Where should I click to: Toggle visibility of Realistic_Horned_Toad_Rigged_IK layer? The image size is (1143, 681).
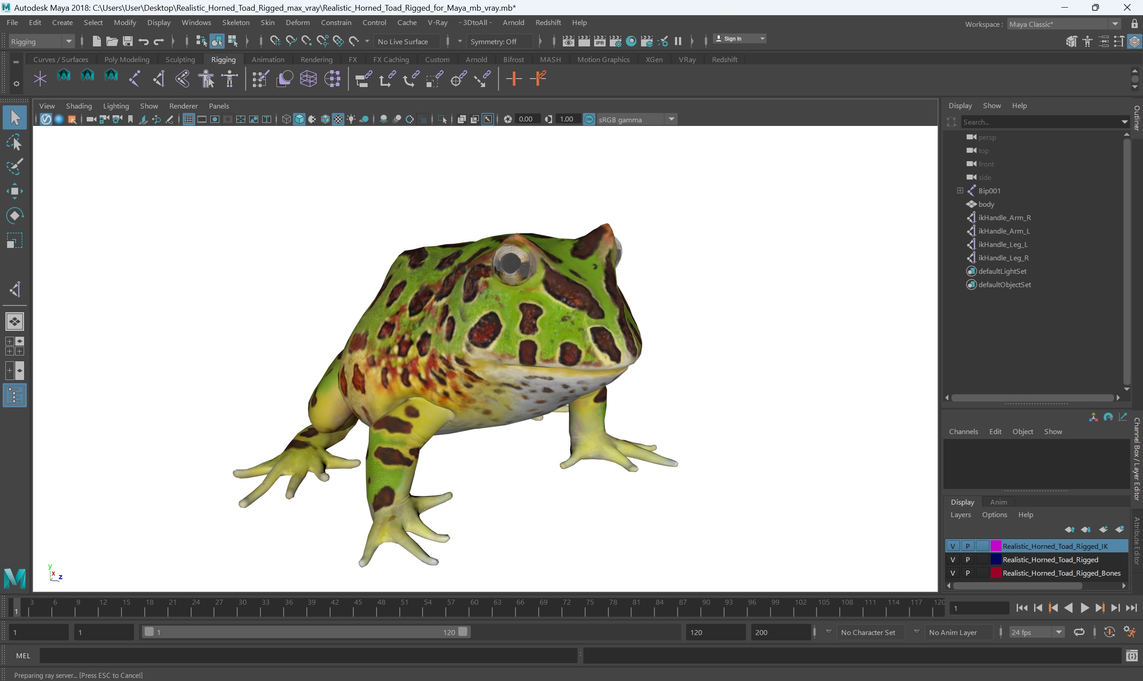[953, 546]
